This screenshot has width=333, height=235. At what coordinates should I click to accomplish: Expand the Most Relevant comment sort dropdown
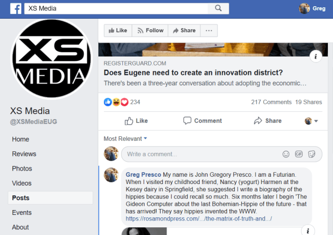(x=125, y=138)
